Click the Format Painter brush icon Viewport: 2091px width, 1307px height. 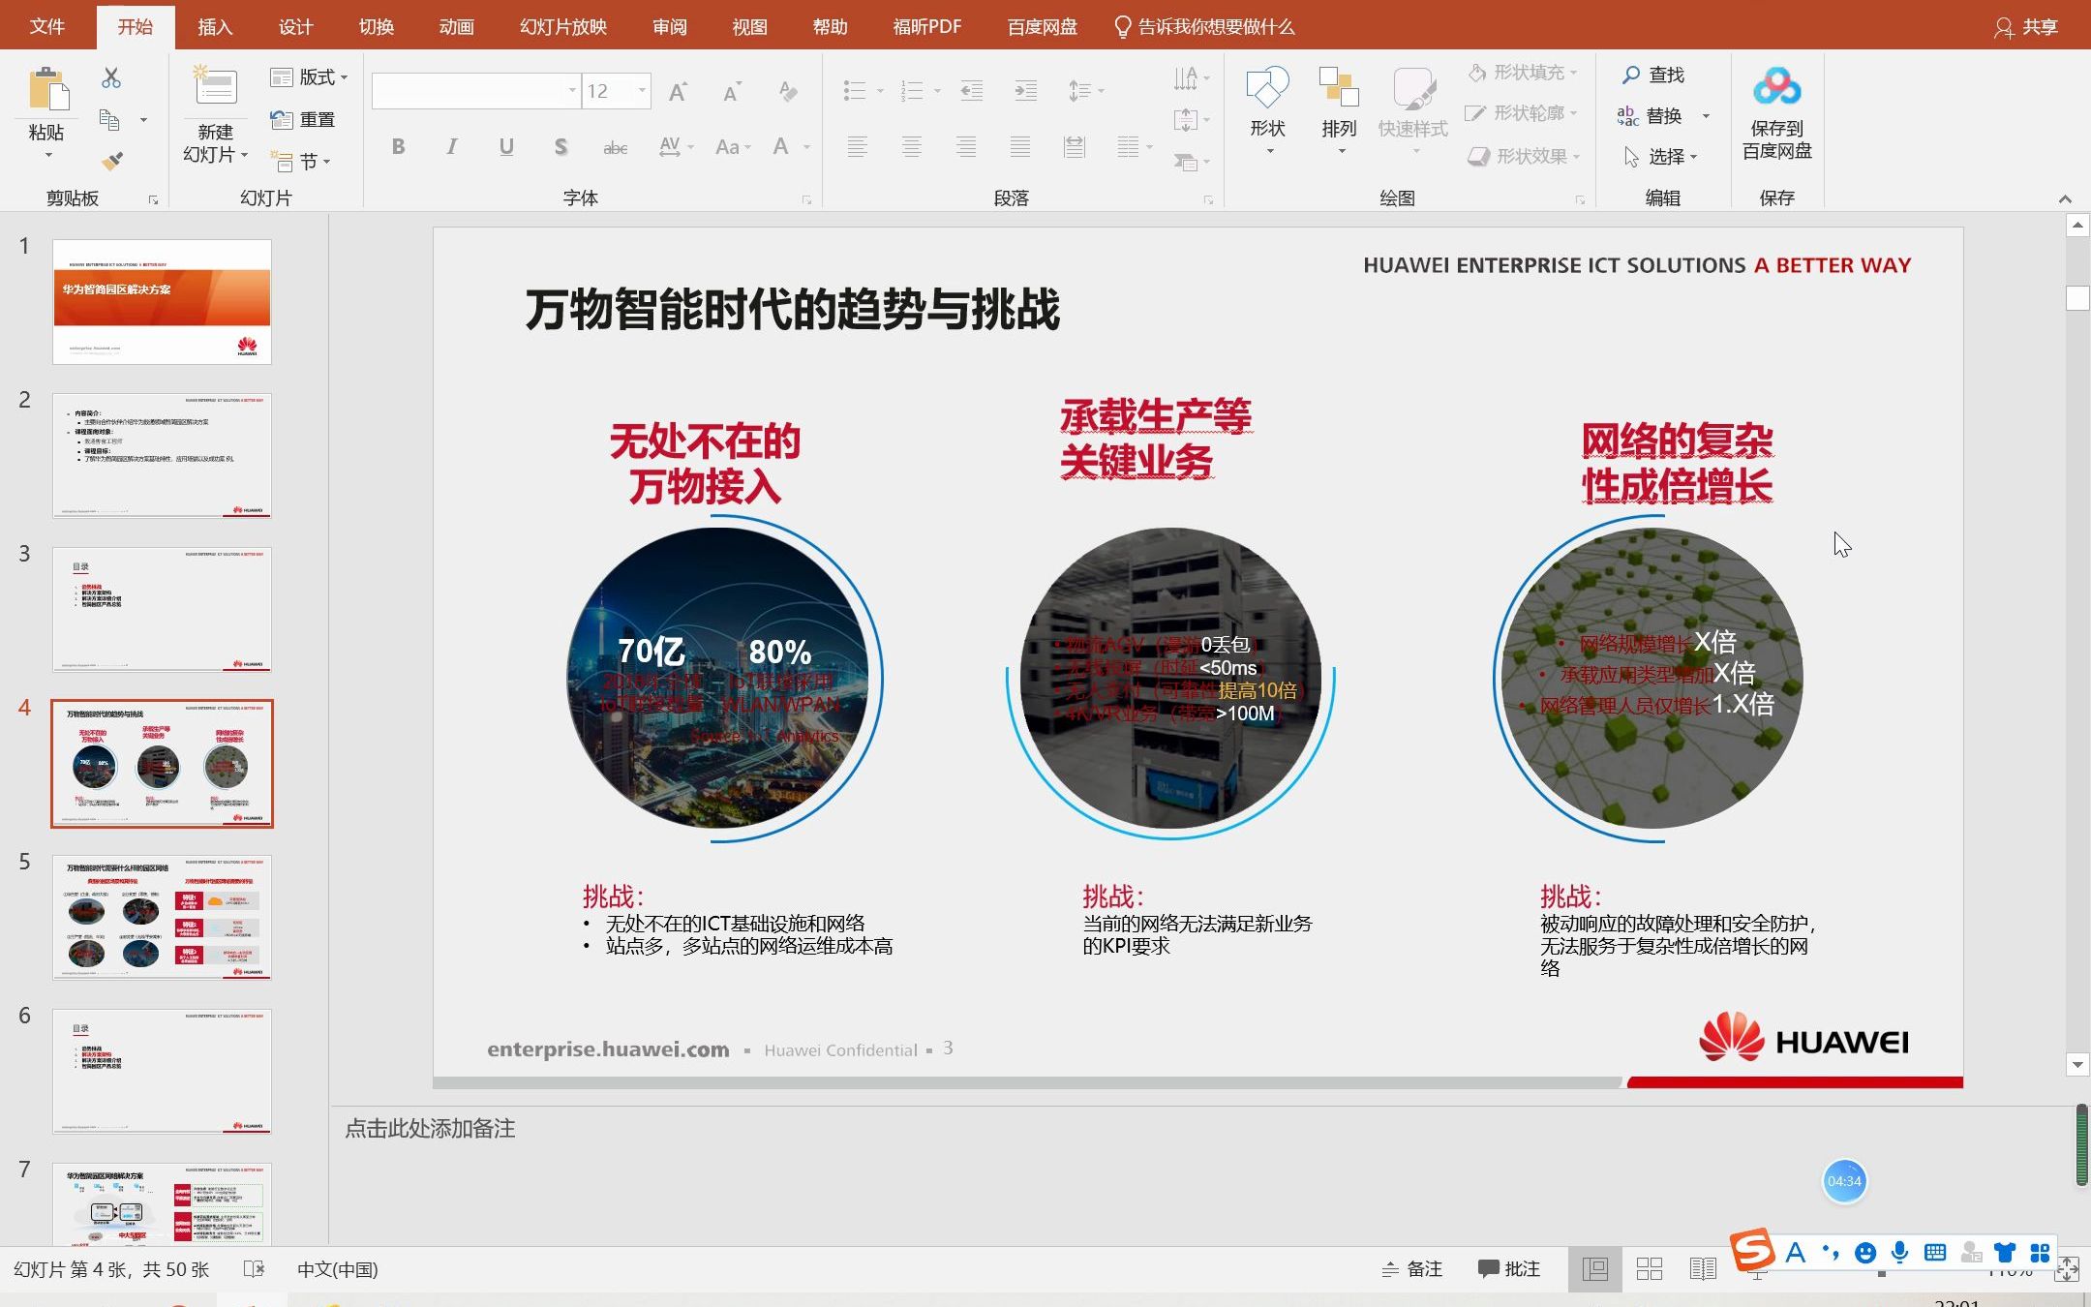point(112,161)
